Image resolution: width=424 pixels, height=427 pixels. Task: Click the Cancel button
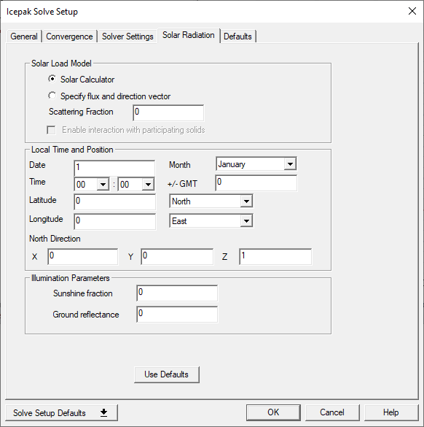332,412
